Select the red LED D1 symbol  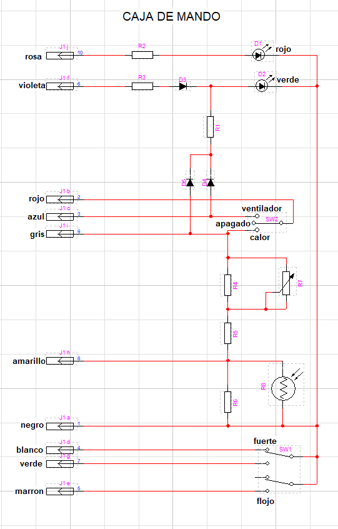point(259,55)
